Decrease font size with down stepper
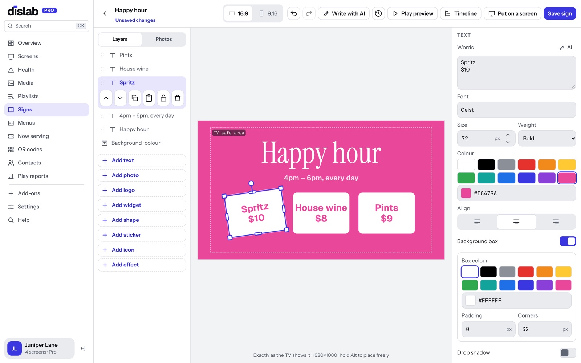This screenshot has height=363, width=581. pyautogui.click(x=508, y=142)
